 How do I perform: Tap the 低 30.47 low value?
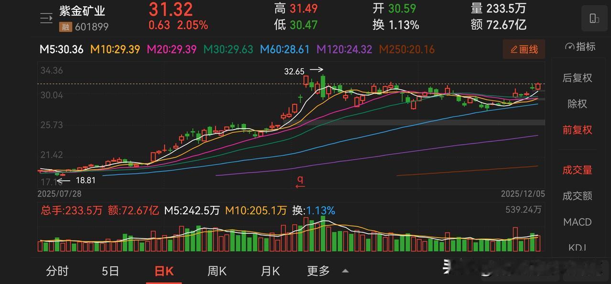296,24
